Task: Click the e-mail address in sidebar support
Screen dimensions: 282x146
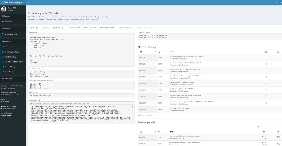Action: tap(9, 109)
